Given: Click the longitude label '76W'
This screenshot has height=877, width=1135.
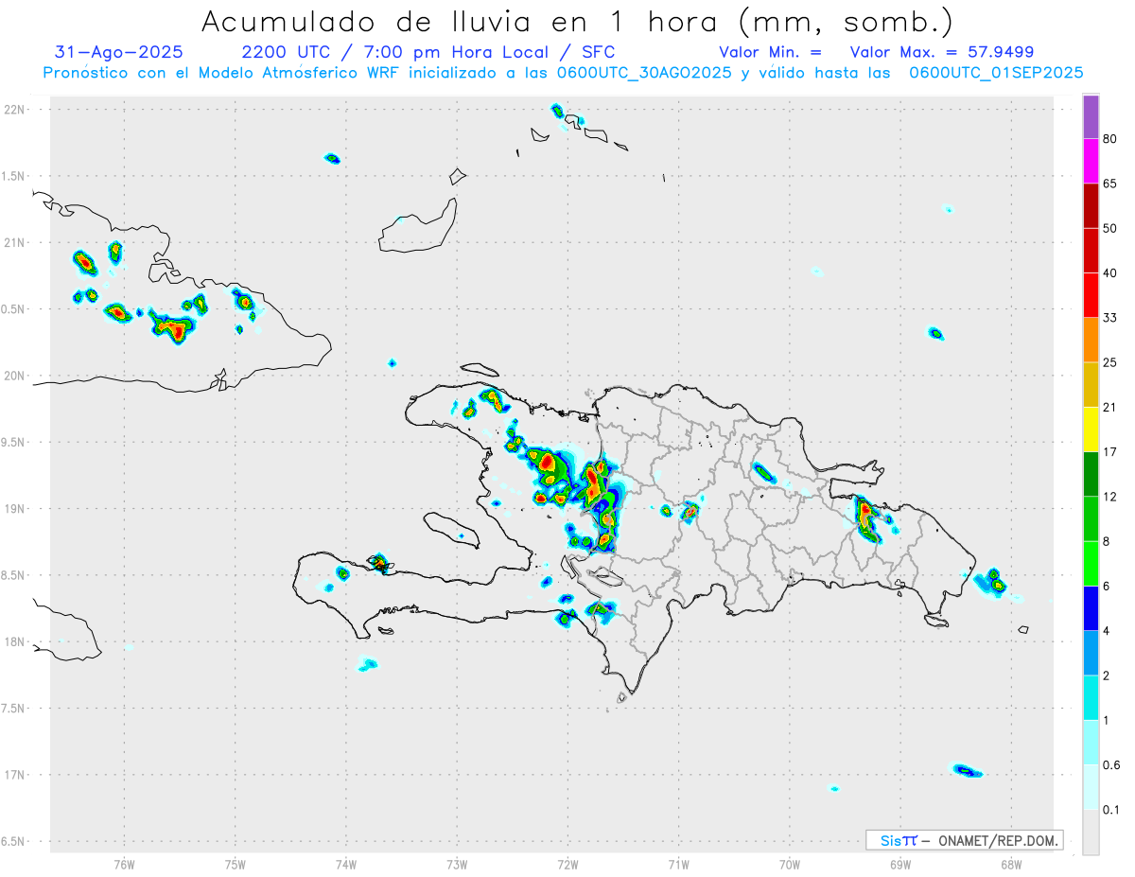Looking at the screenshot, I should [x=124, y=863].
